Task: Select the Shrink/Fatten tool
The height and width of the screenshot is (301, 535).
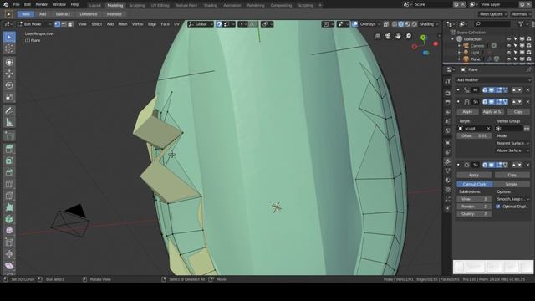Action: click(9, 254)
